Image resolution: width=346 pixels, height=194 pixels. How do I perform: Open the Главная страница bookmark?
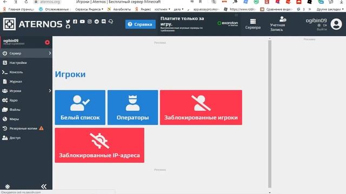point(18,9)
